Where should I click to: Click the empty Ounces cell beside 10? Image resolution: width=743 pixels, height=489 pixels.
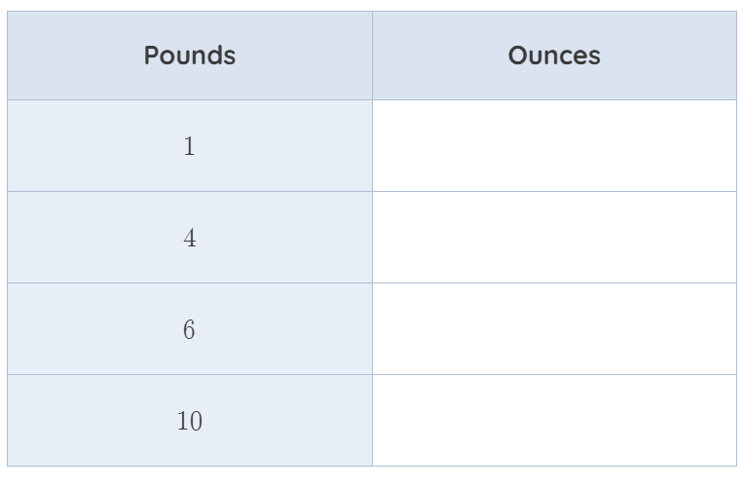pyautogui.click(x=554, y=420)
